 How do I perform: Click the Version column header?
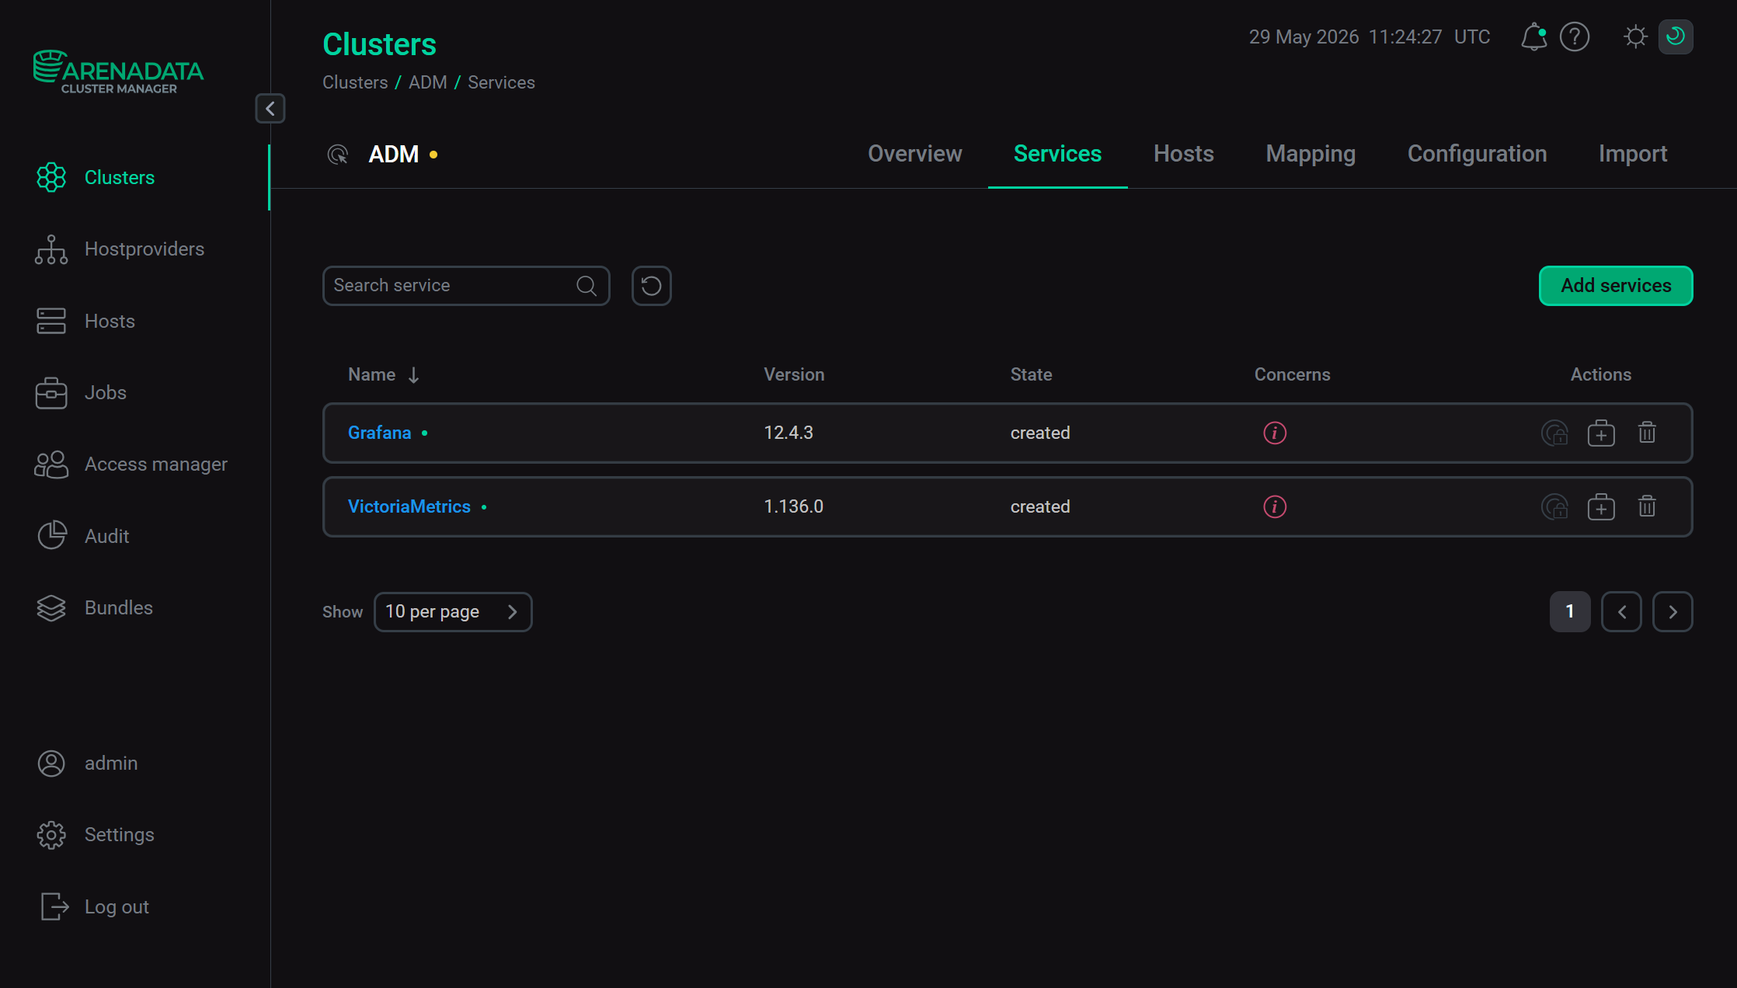tap(794, 374)
